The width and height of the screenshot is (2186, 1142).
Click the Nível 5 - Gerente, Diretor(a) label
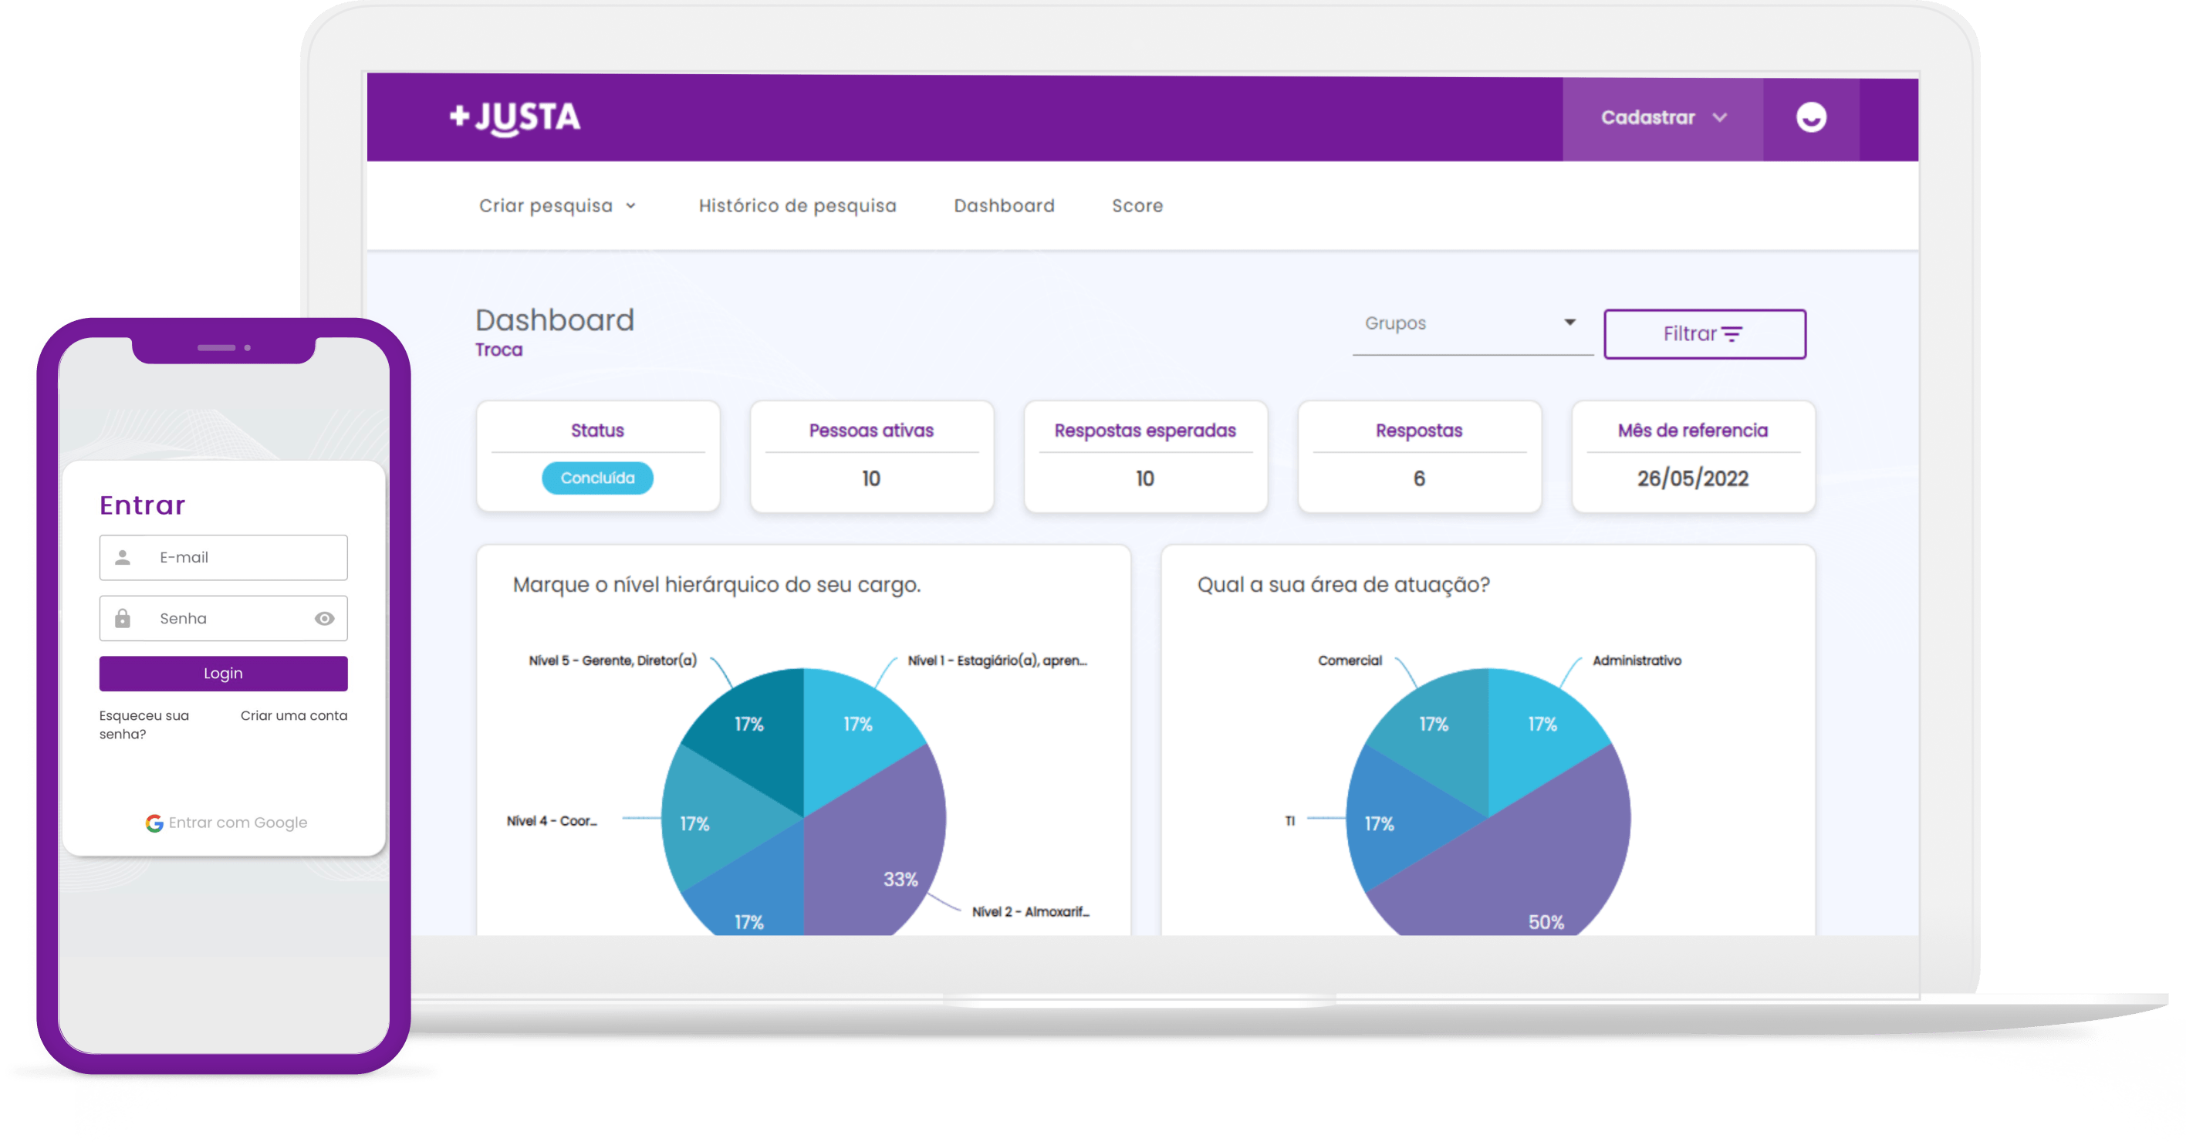tap(613, 661)
